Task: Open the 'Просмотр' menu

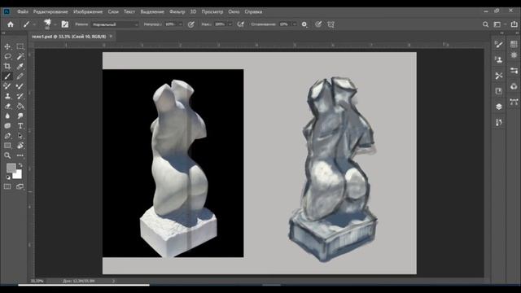Action: pos(212,11)
